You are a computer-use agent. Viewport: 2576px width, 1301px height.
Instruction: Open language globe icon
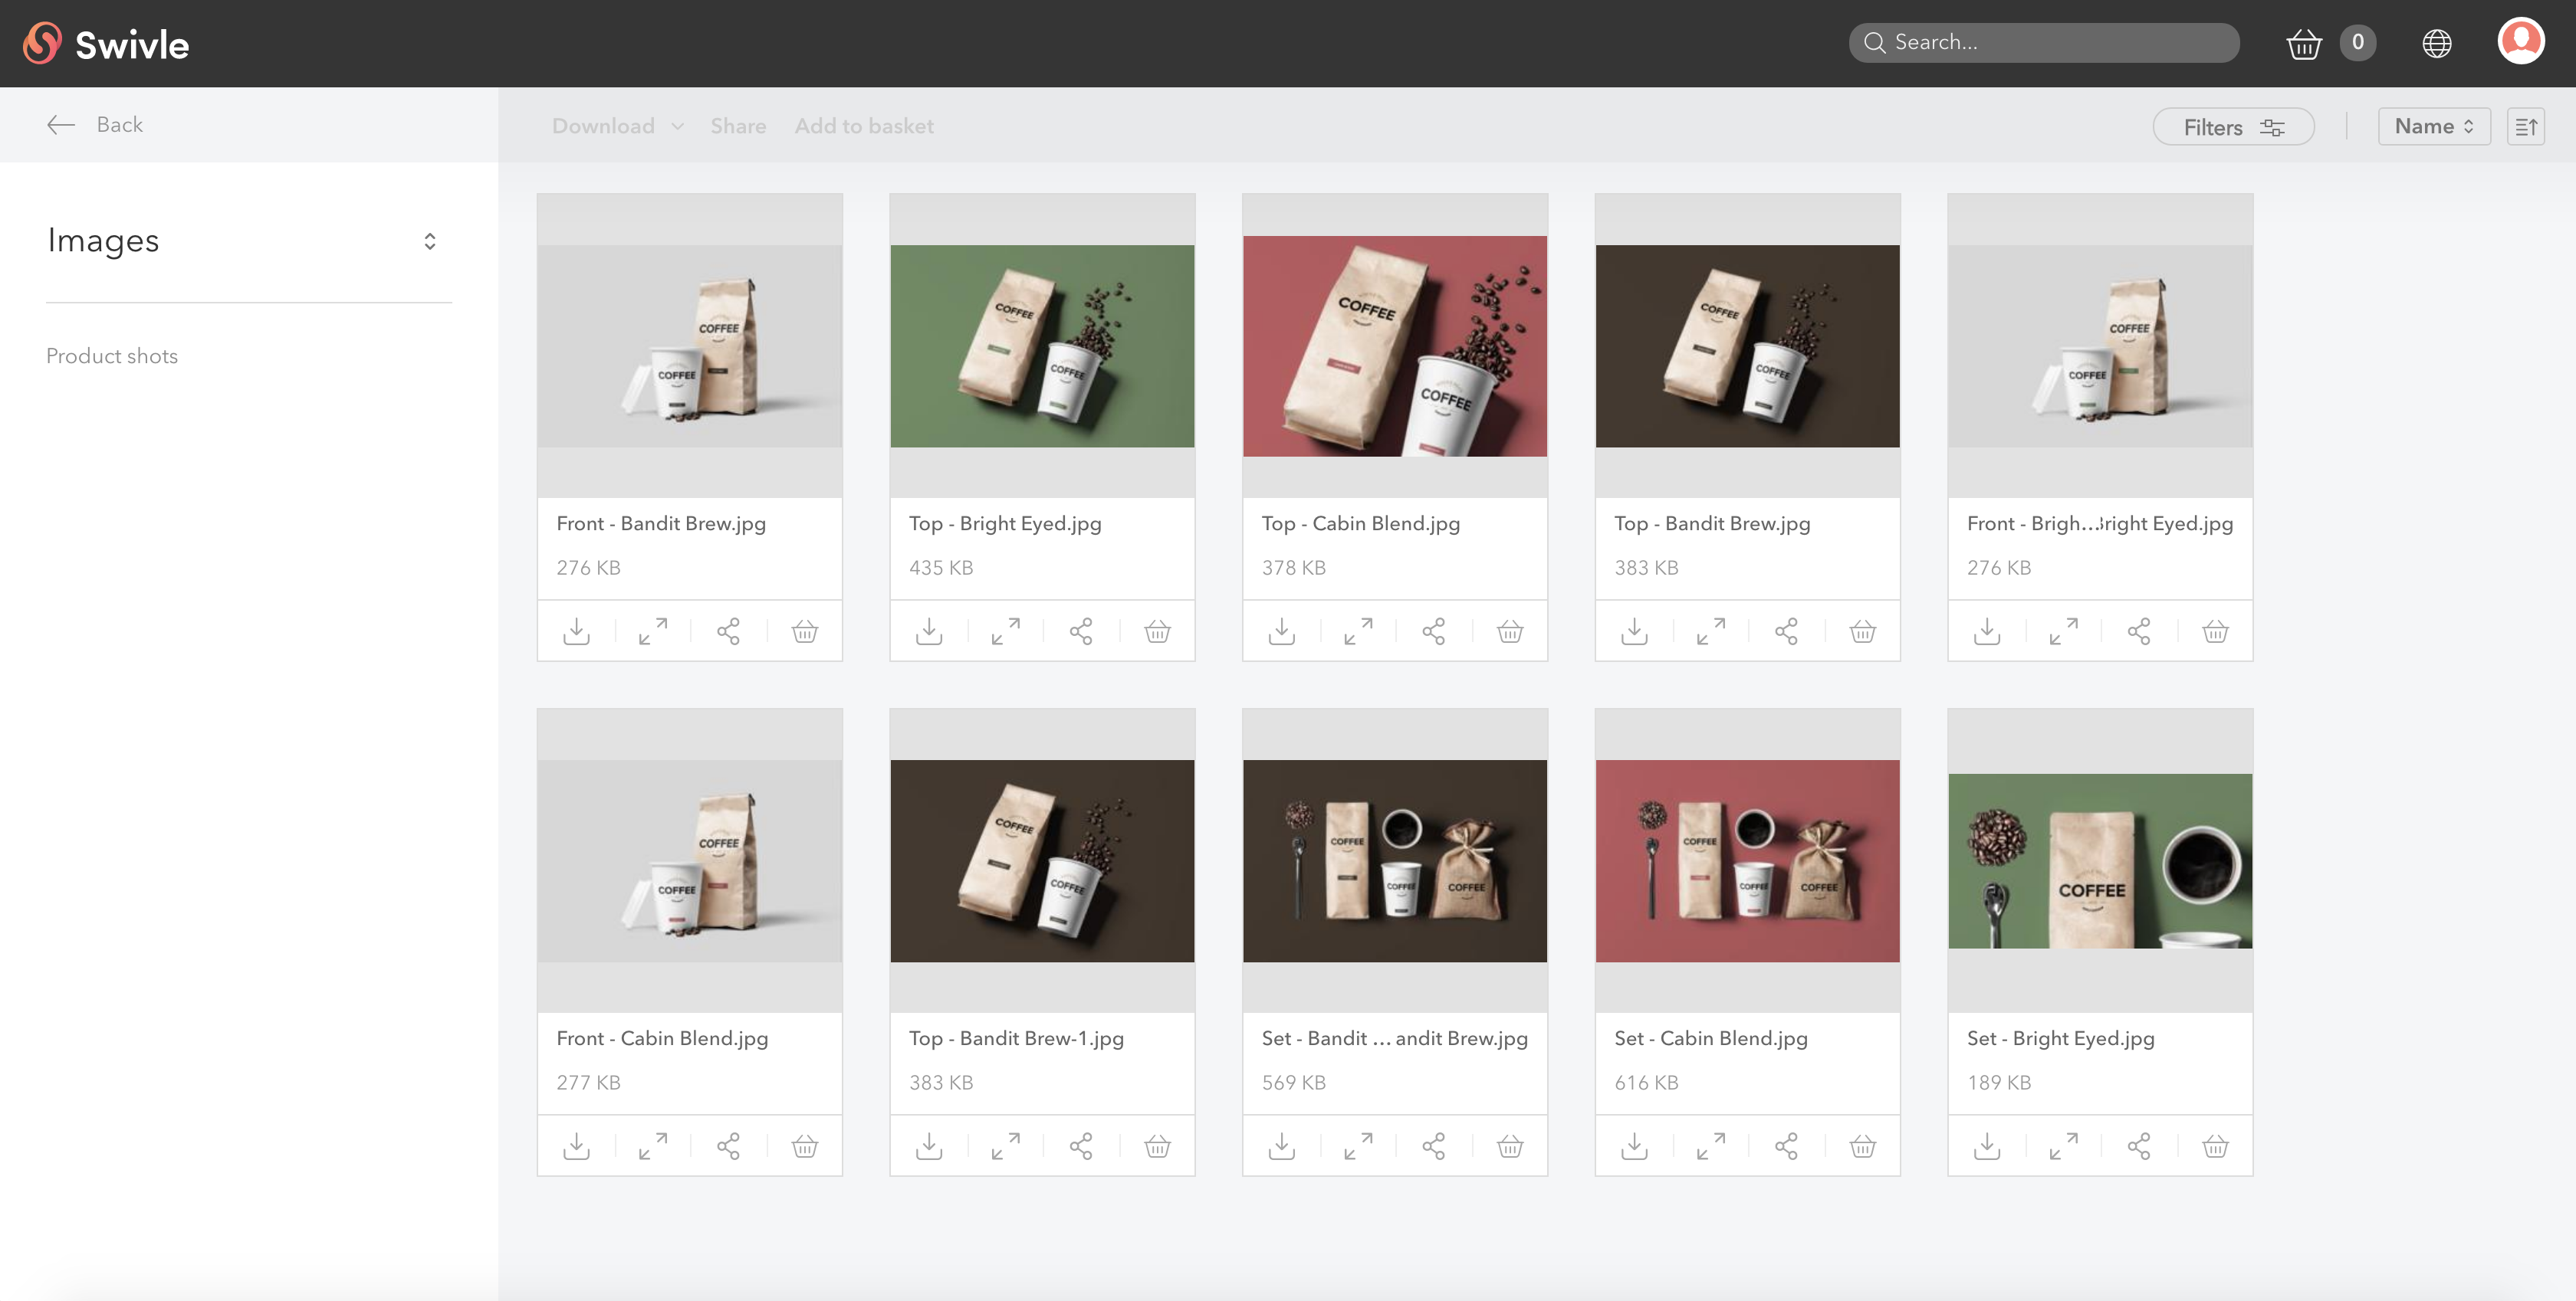click(2436, 43)
